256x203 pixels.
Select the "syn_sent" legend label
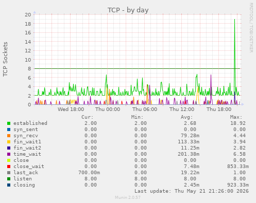click(x=26, y=130)
